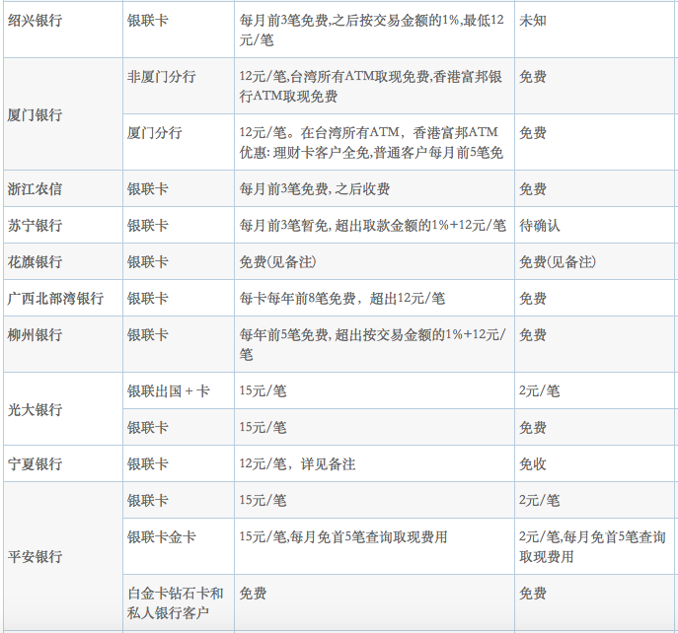Select text 每月前3笔免费,之后按交易金额的1%,最低12元/笔
The image size is (678, 633).
371,31
